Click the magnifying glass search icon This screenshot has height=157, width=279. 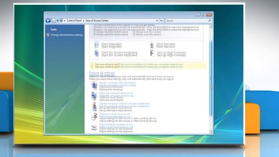pyautogui.click(x=210, y=20)
